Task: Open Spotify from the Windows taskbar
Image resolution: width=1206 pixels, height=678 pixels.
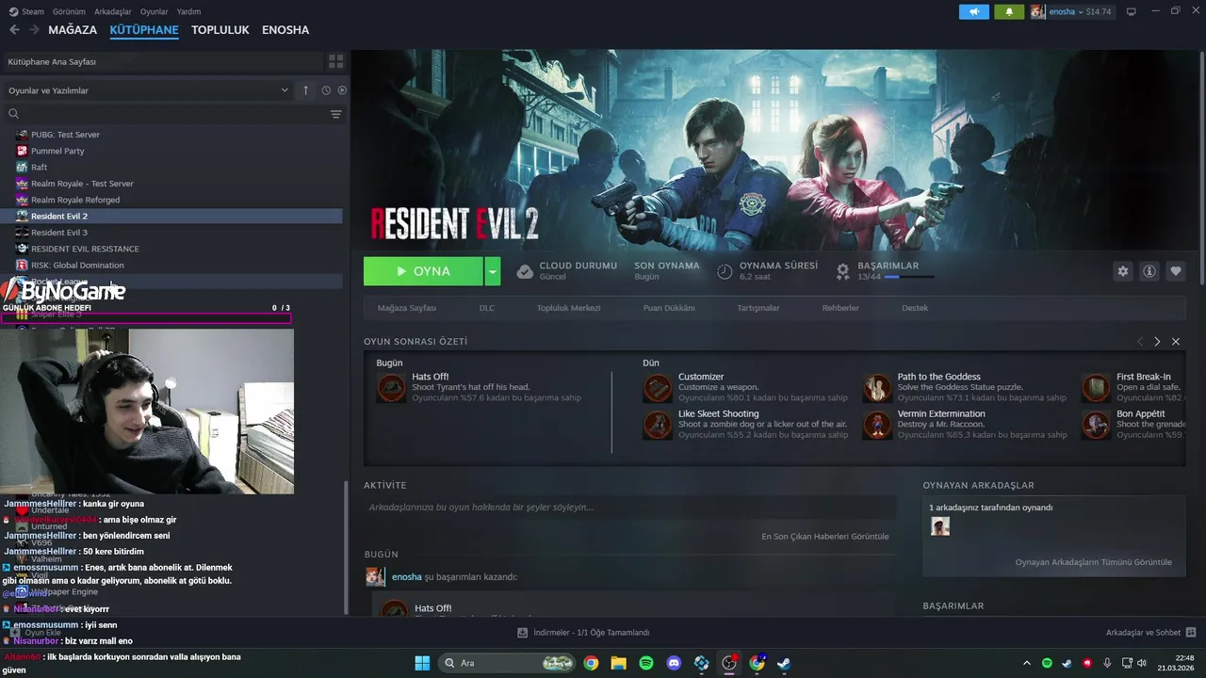Action: (x=646, y=663)
